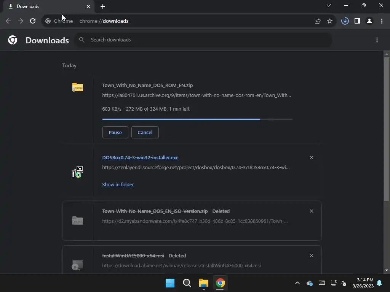This screenshot has width=390, height=292.
Task: Click the Chrome site info icon in address bar
Action: (48, 21)
